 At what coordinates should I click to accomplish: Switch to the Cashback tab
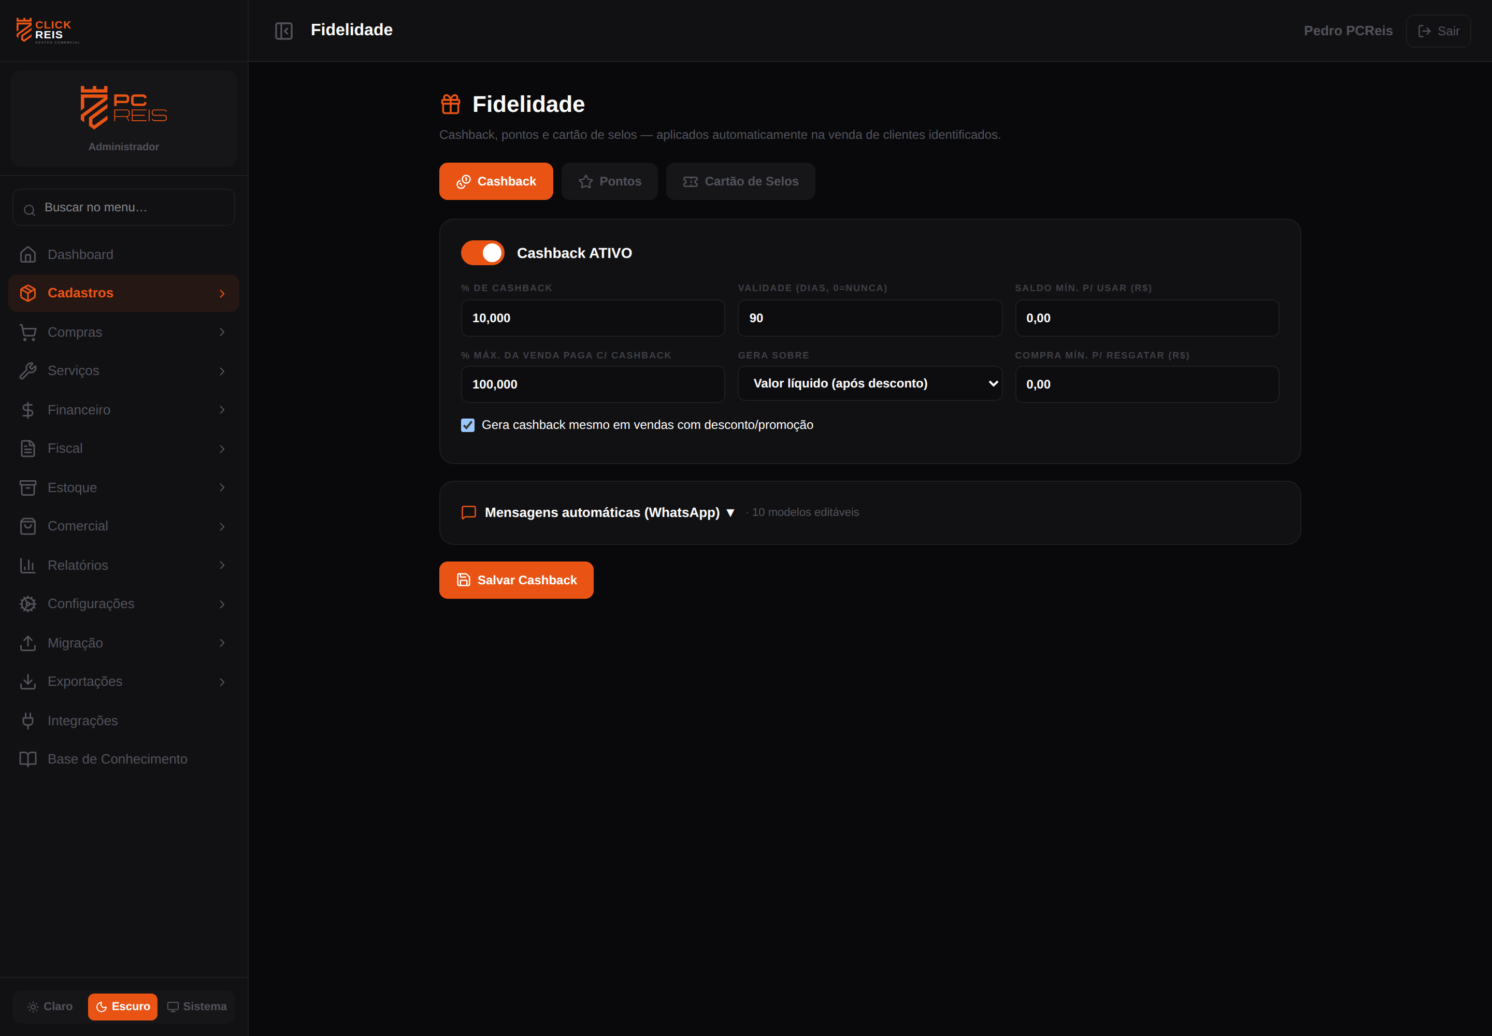pos(496,181)
